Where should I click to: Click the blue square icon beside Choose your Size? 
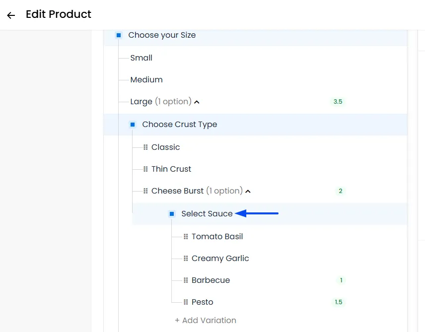(x=119, y=35)
